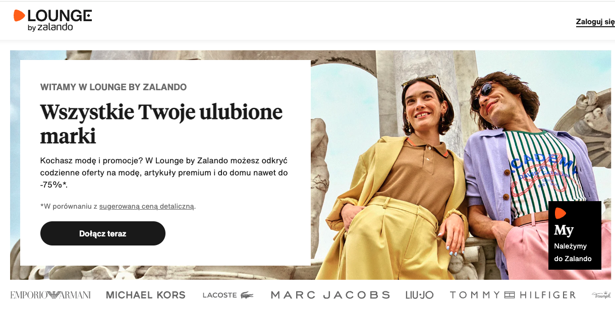Open the sugerowaną ceną detaliczną link
This screenshot has height=309, width=615.
[146, 206]
